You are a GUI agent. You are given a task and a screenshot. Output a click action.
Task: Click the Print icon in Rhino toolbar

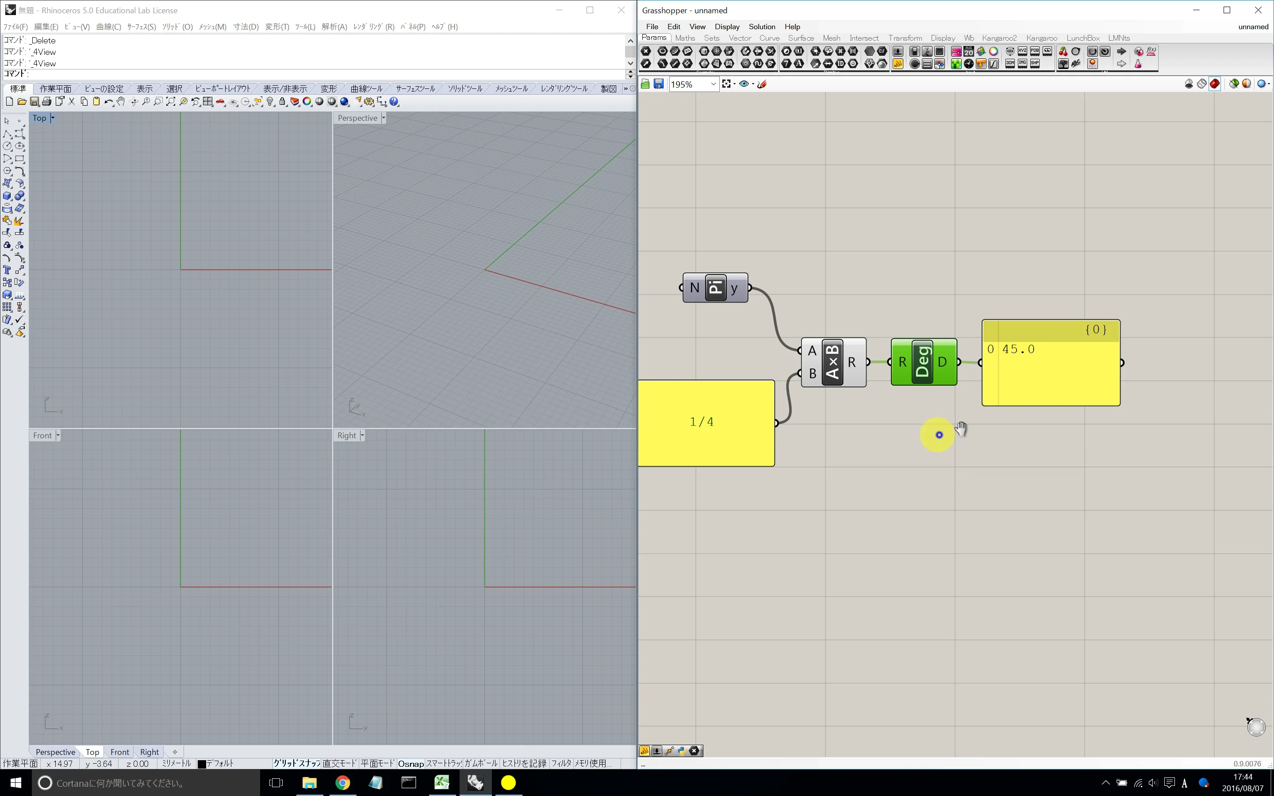(47, 102)
